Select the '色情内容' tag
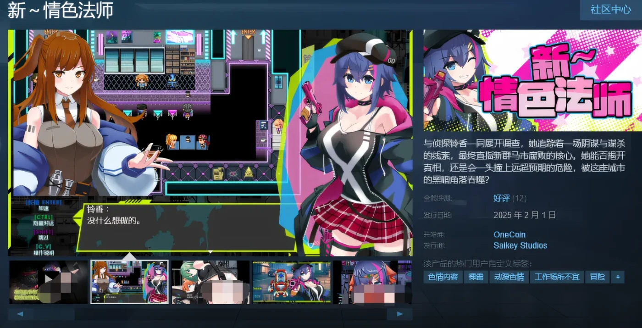The image size is (642, 328). pyautogui.click(x=443, y=277)
